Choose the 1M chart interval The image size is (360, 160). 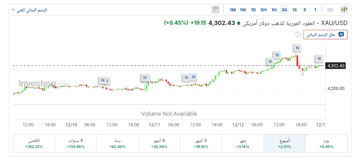pyautogui.click(x=233, y=10)
